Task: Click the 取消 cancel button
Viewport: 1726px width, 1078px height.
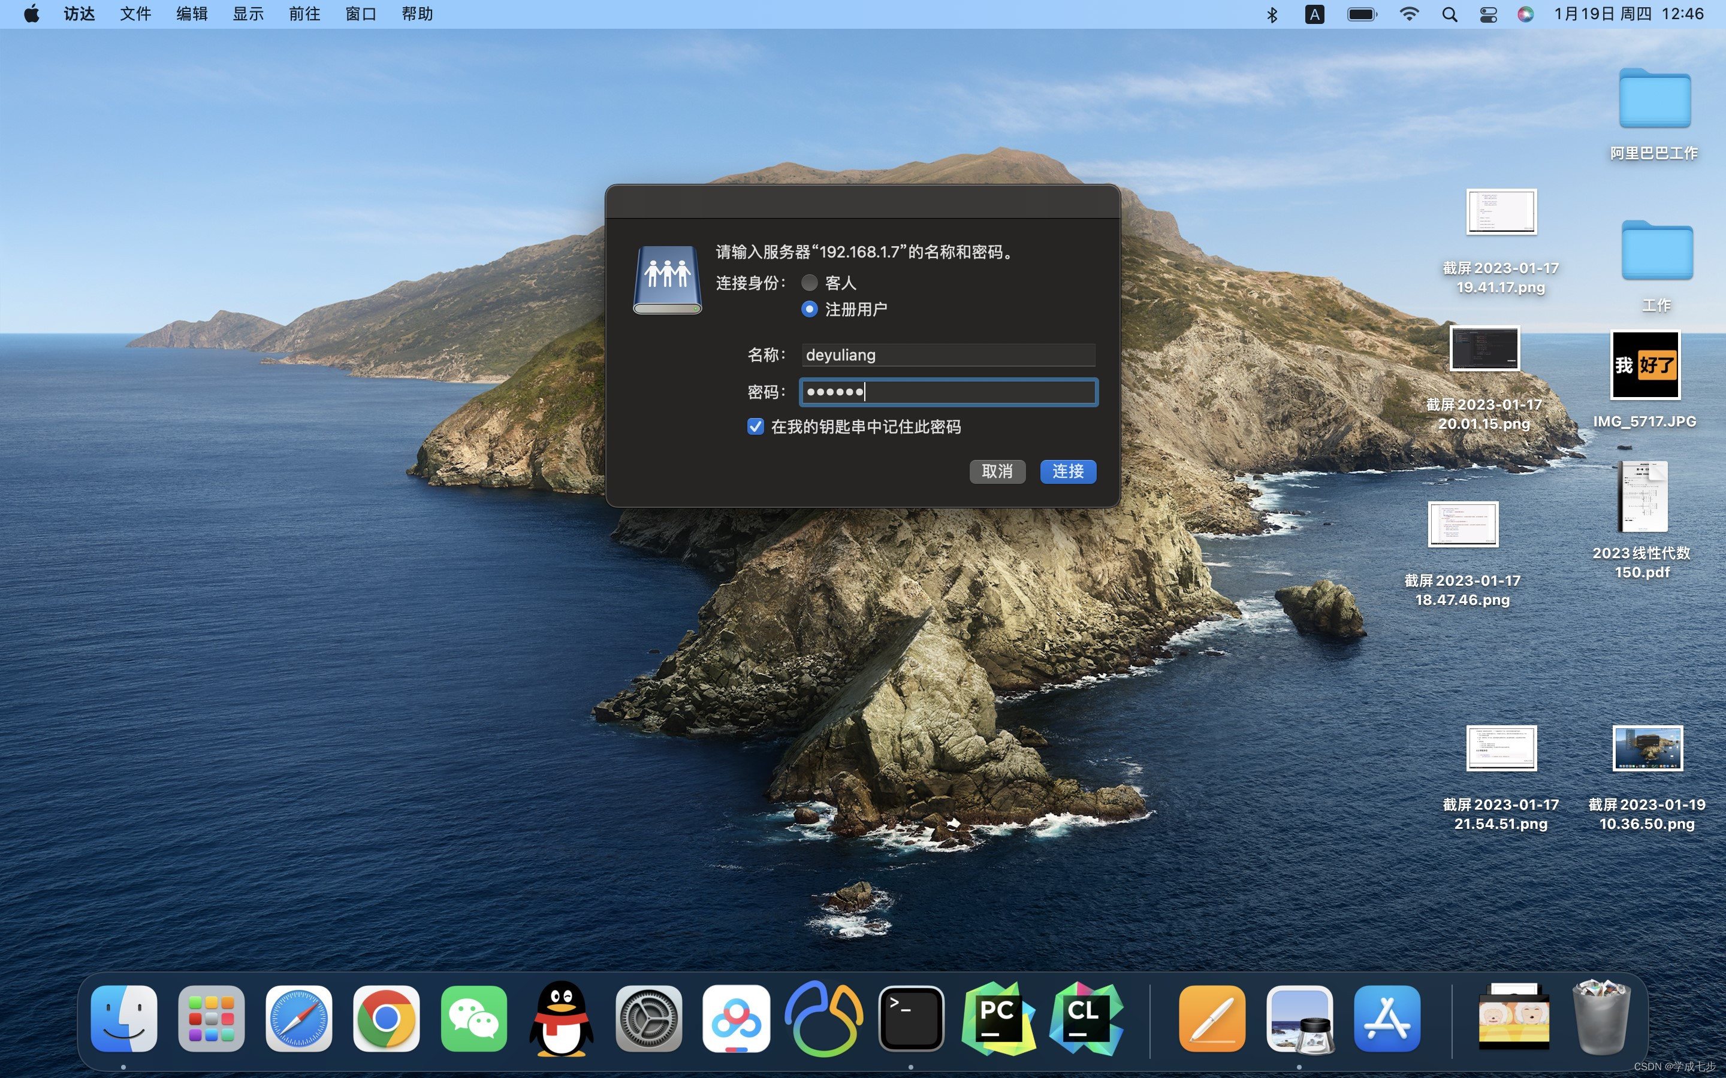Action: coord(997,471)
